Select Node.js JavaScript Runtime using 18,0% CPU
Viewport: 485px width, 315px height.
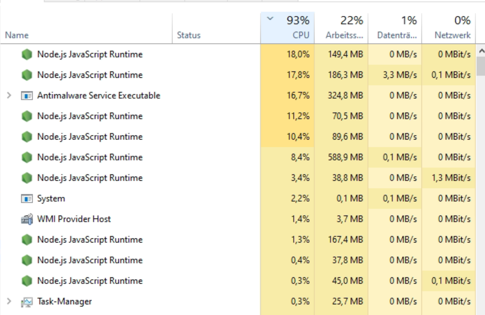point(90,54)
